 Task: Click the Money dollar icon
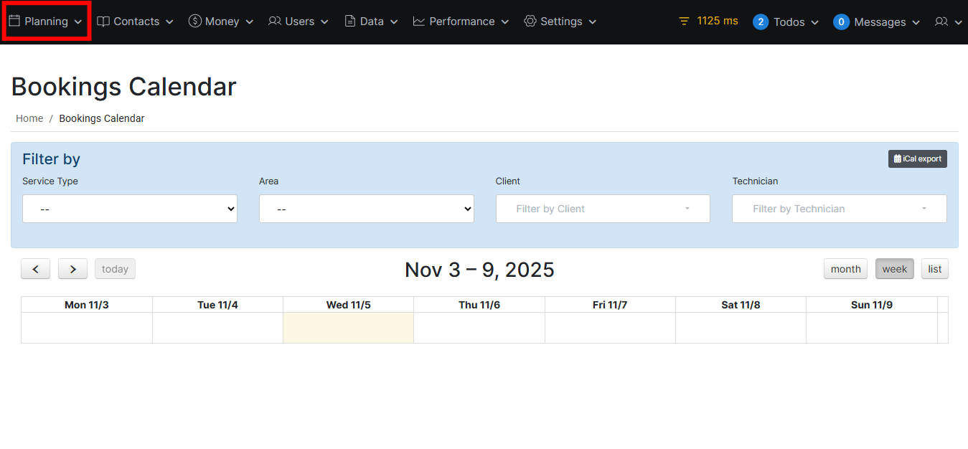(194, 22)
